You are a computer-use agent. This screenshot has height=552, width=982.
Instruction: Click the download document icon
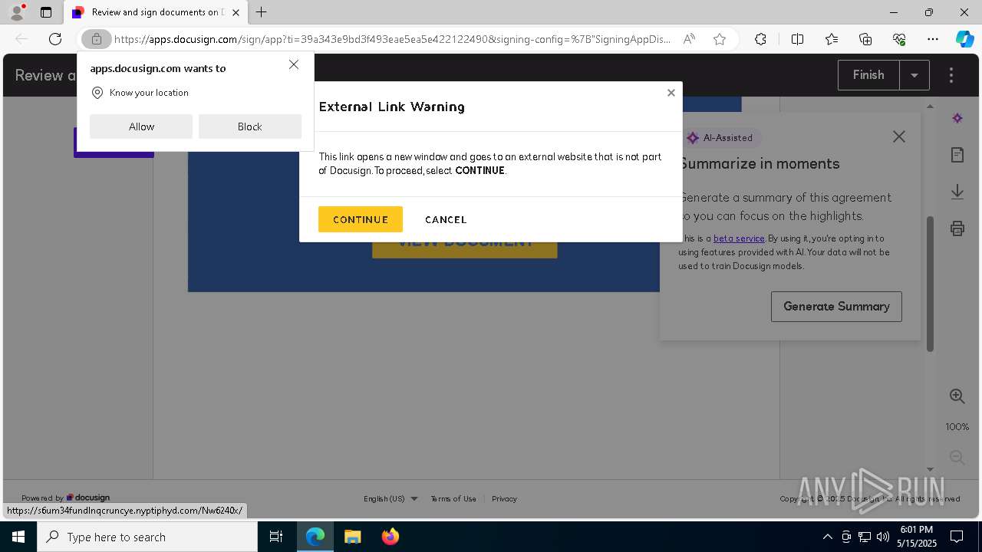957,192
